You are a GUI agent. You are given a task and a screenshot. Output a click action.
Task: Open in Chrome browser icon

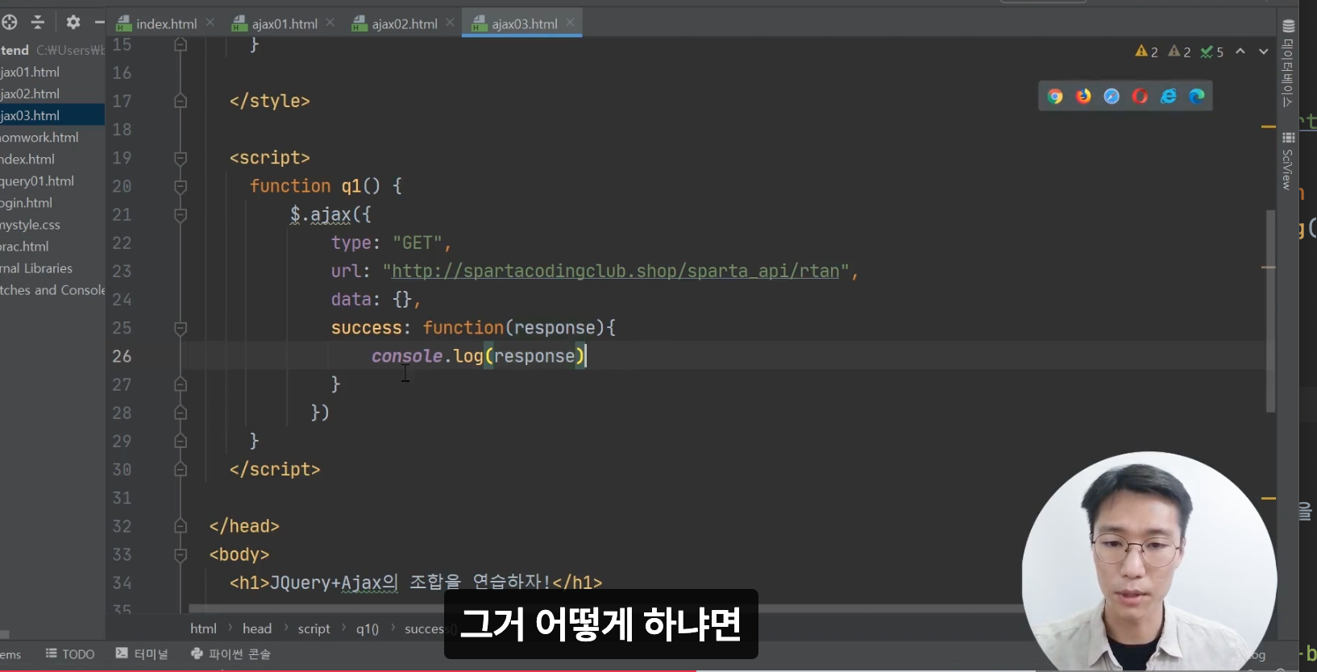point(1055,97)
